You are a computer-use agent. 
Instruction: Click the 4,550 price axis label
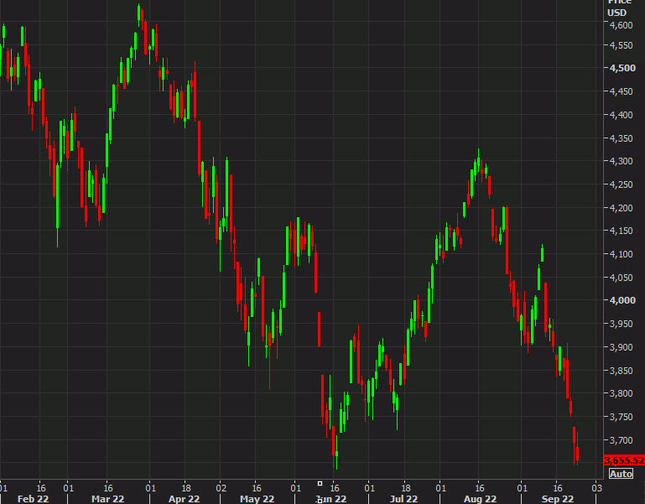pos(622,45)
